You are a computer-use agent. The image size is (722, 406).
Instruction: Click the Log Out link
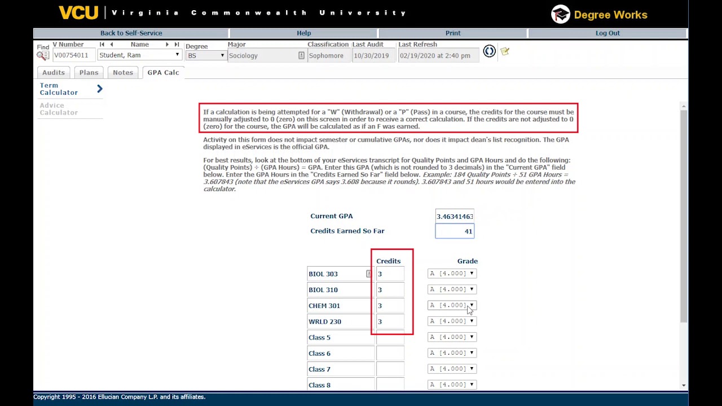(607, 33)
